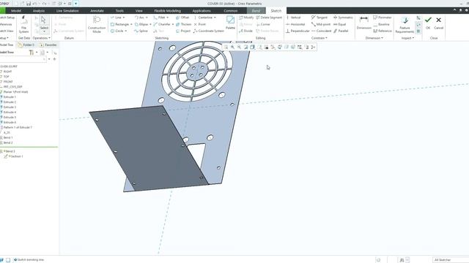Click Zoom Out in the graphics toolbar
469x263 pixels.
[x=239, y=47]
